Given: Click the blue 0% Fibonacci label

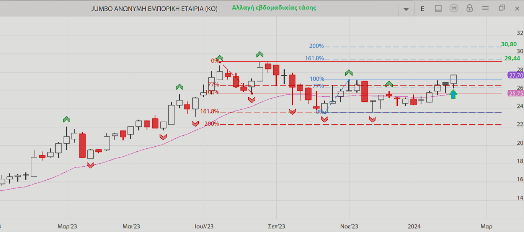Looking at the screenshot, I should click(320, 112).
